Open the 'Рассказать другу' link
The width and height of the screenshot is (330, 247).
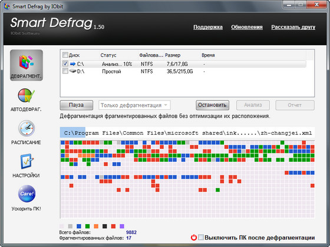click(293, 27)
